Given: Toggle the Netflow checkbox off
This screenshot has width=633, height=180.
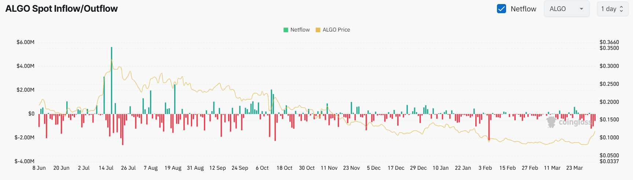Looking at the screenshot, I should [501, 9].
